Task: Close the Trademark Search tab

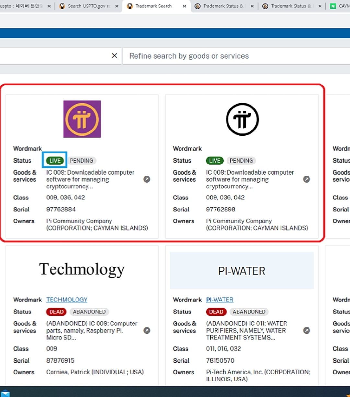Action: coord(184,6)
